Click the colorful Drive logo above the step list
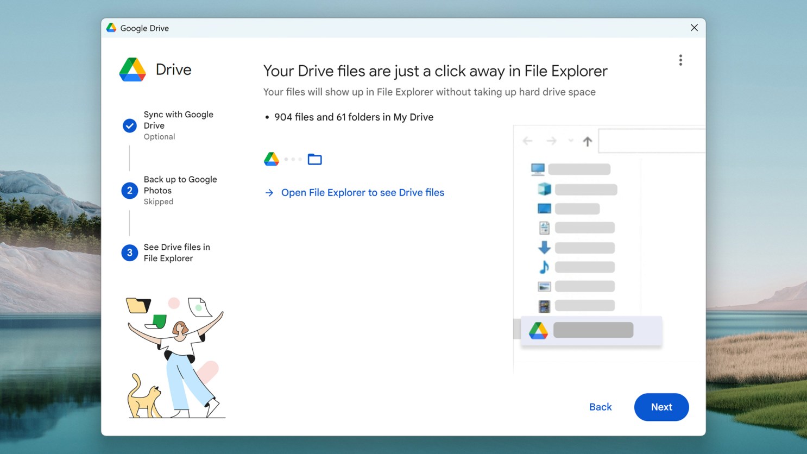This screenshot has width=807, height=454. tap(132, 69)
